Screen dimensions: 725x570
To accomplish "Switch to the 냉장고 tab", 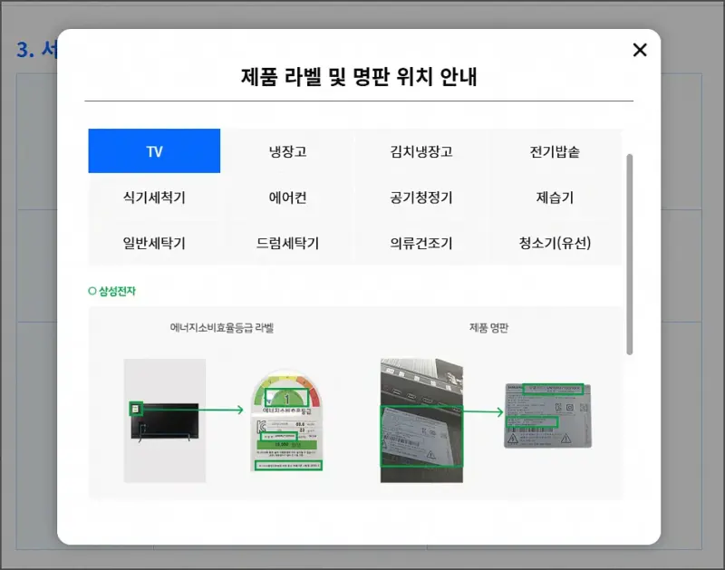I will [x=287, y=151].
